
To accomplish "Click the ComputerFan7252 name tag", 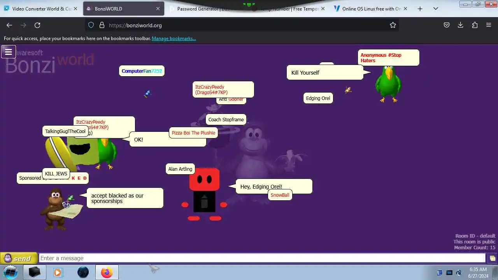I will (x=142, y=71).
